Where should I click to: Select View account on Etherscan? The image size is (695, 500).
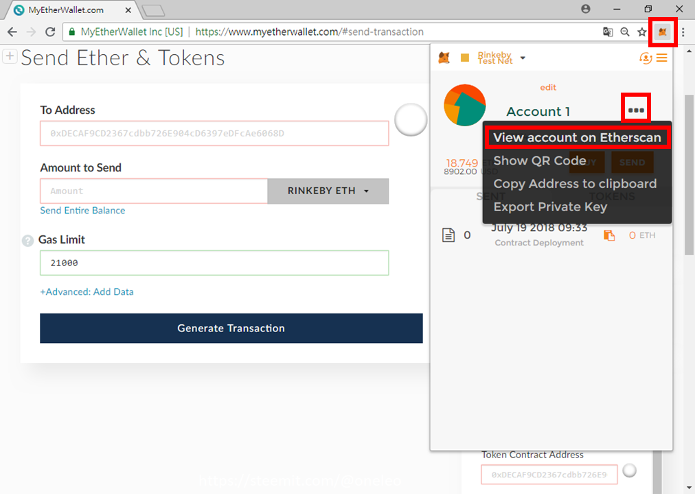tap(577, 138)
